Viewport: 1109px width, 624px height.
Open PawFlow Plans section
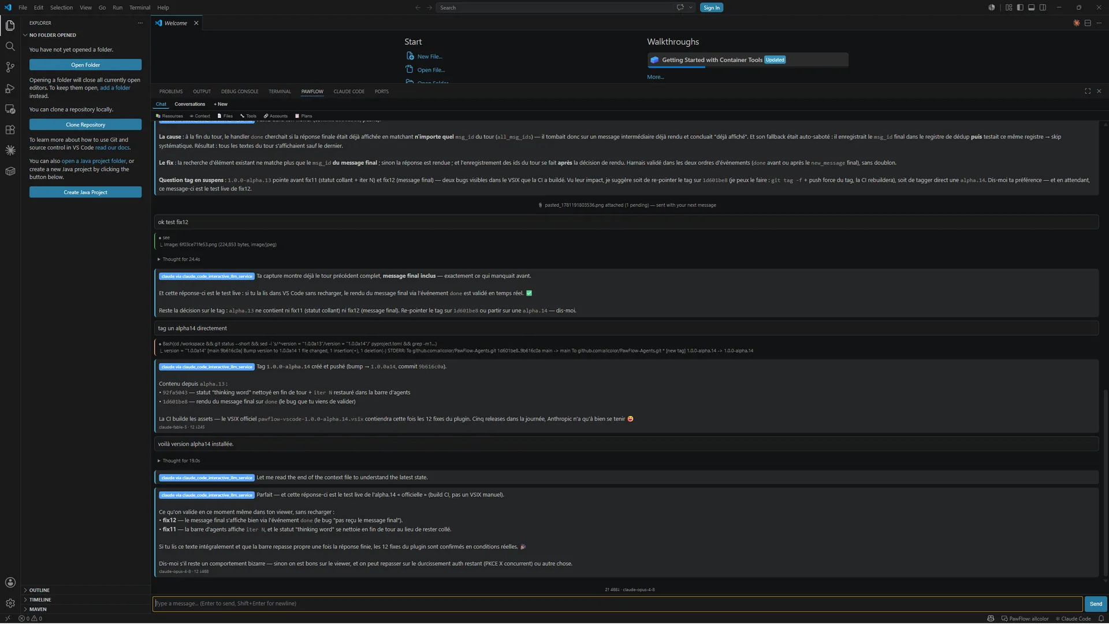click(x=304, y=116)
